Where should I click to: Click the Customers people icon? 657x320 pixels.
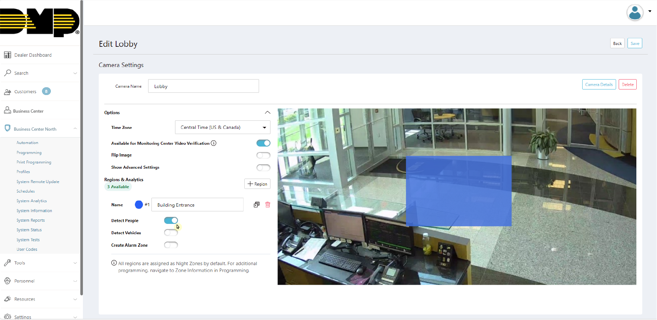point(7,92)
